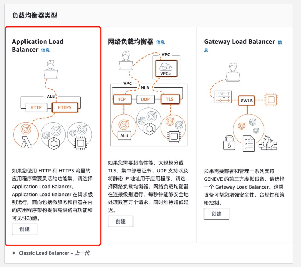
Task: Select the 网络负载均衡器 NLB architecture diagram
Action: tap(149, 99)
